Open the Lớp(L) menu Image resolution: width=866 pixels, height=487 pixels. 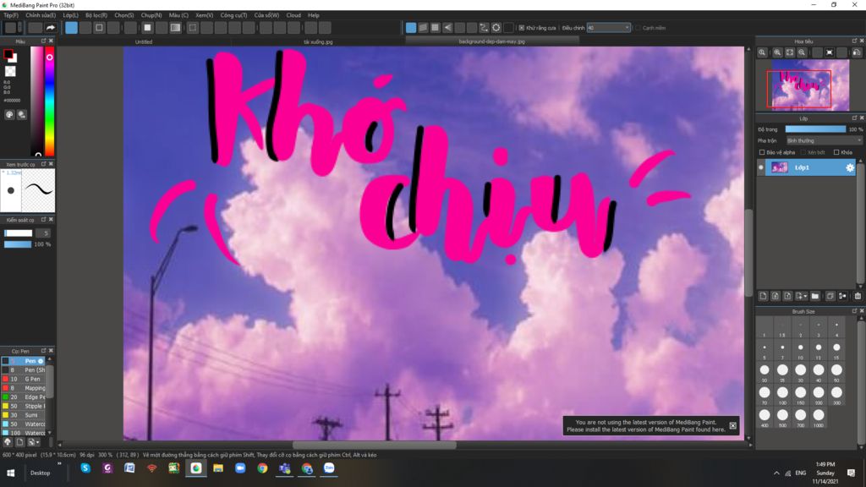click(70, 15)
